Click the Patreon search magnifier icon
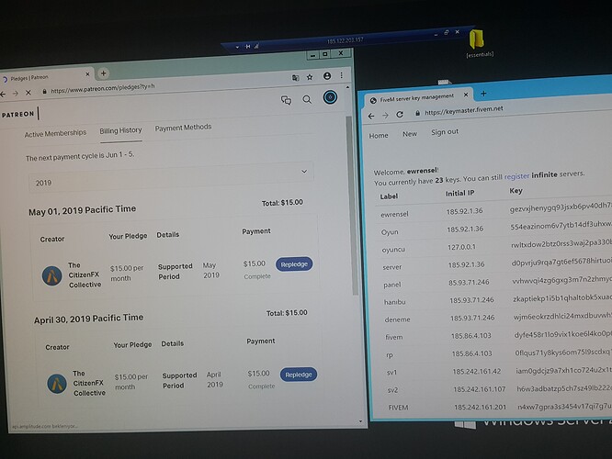 [307, 99]
